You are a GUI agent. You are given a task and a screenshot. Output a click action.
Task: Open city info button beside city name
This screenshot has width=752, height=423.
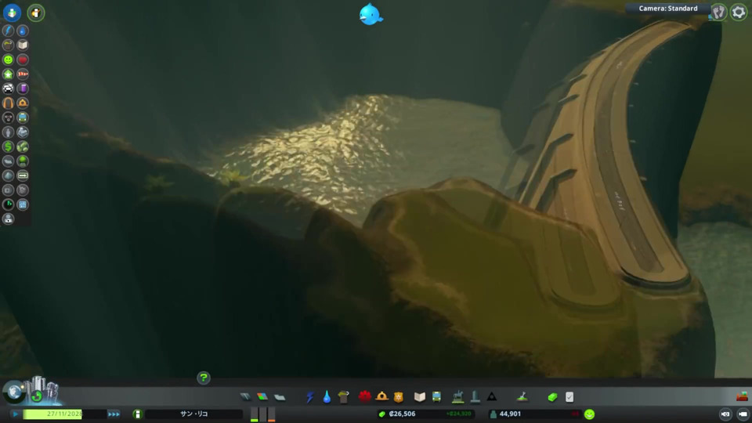[x=137, y=414]
